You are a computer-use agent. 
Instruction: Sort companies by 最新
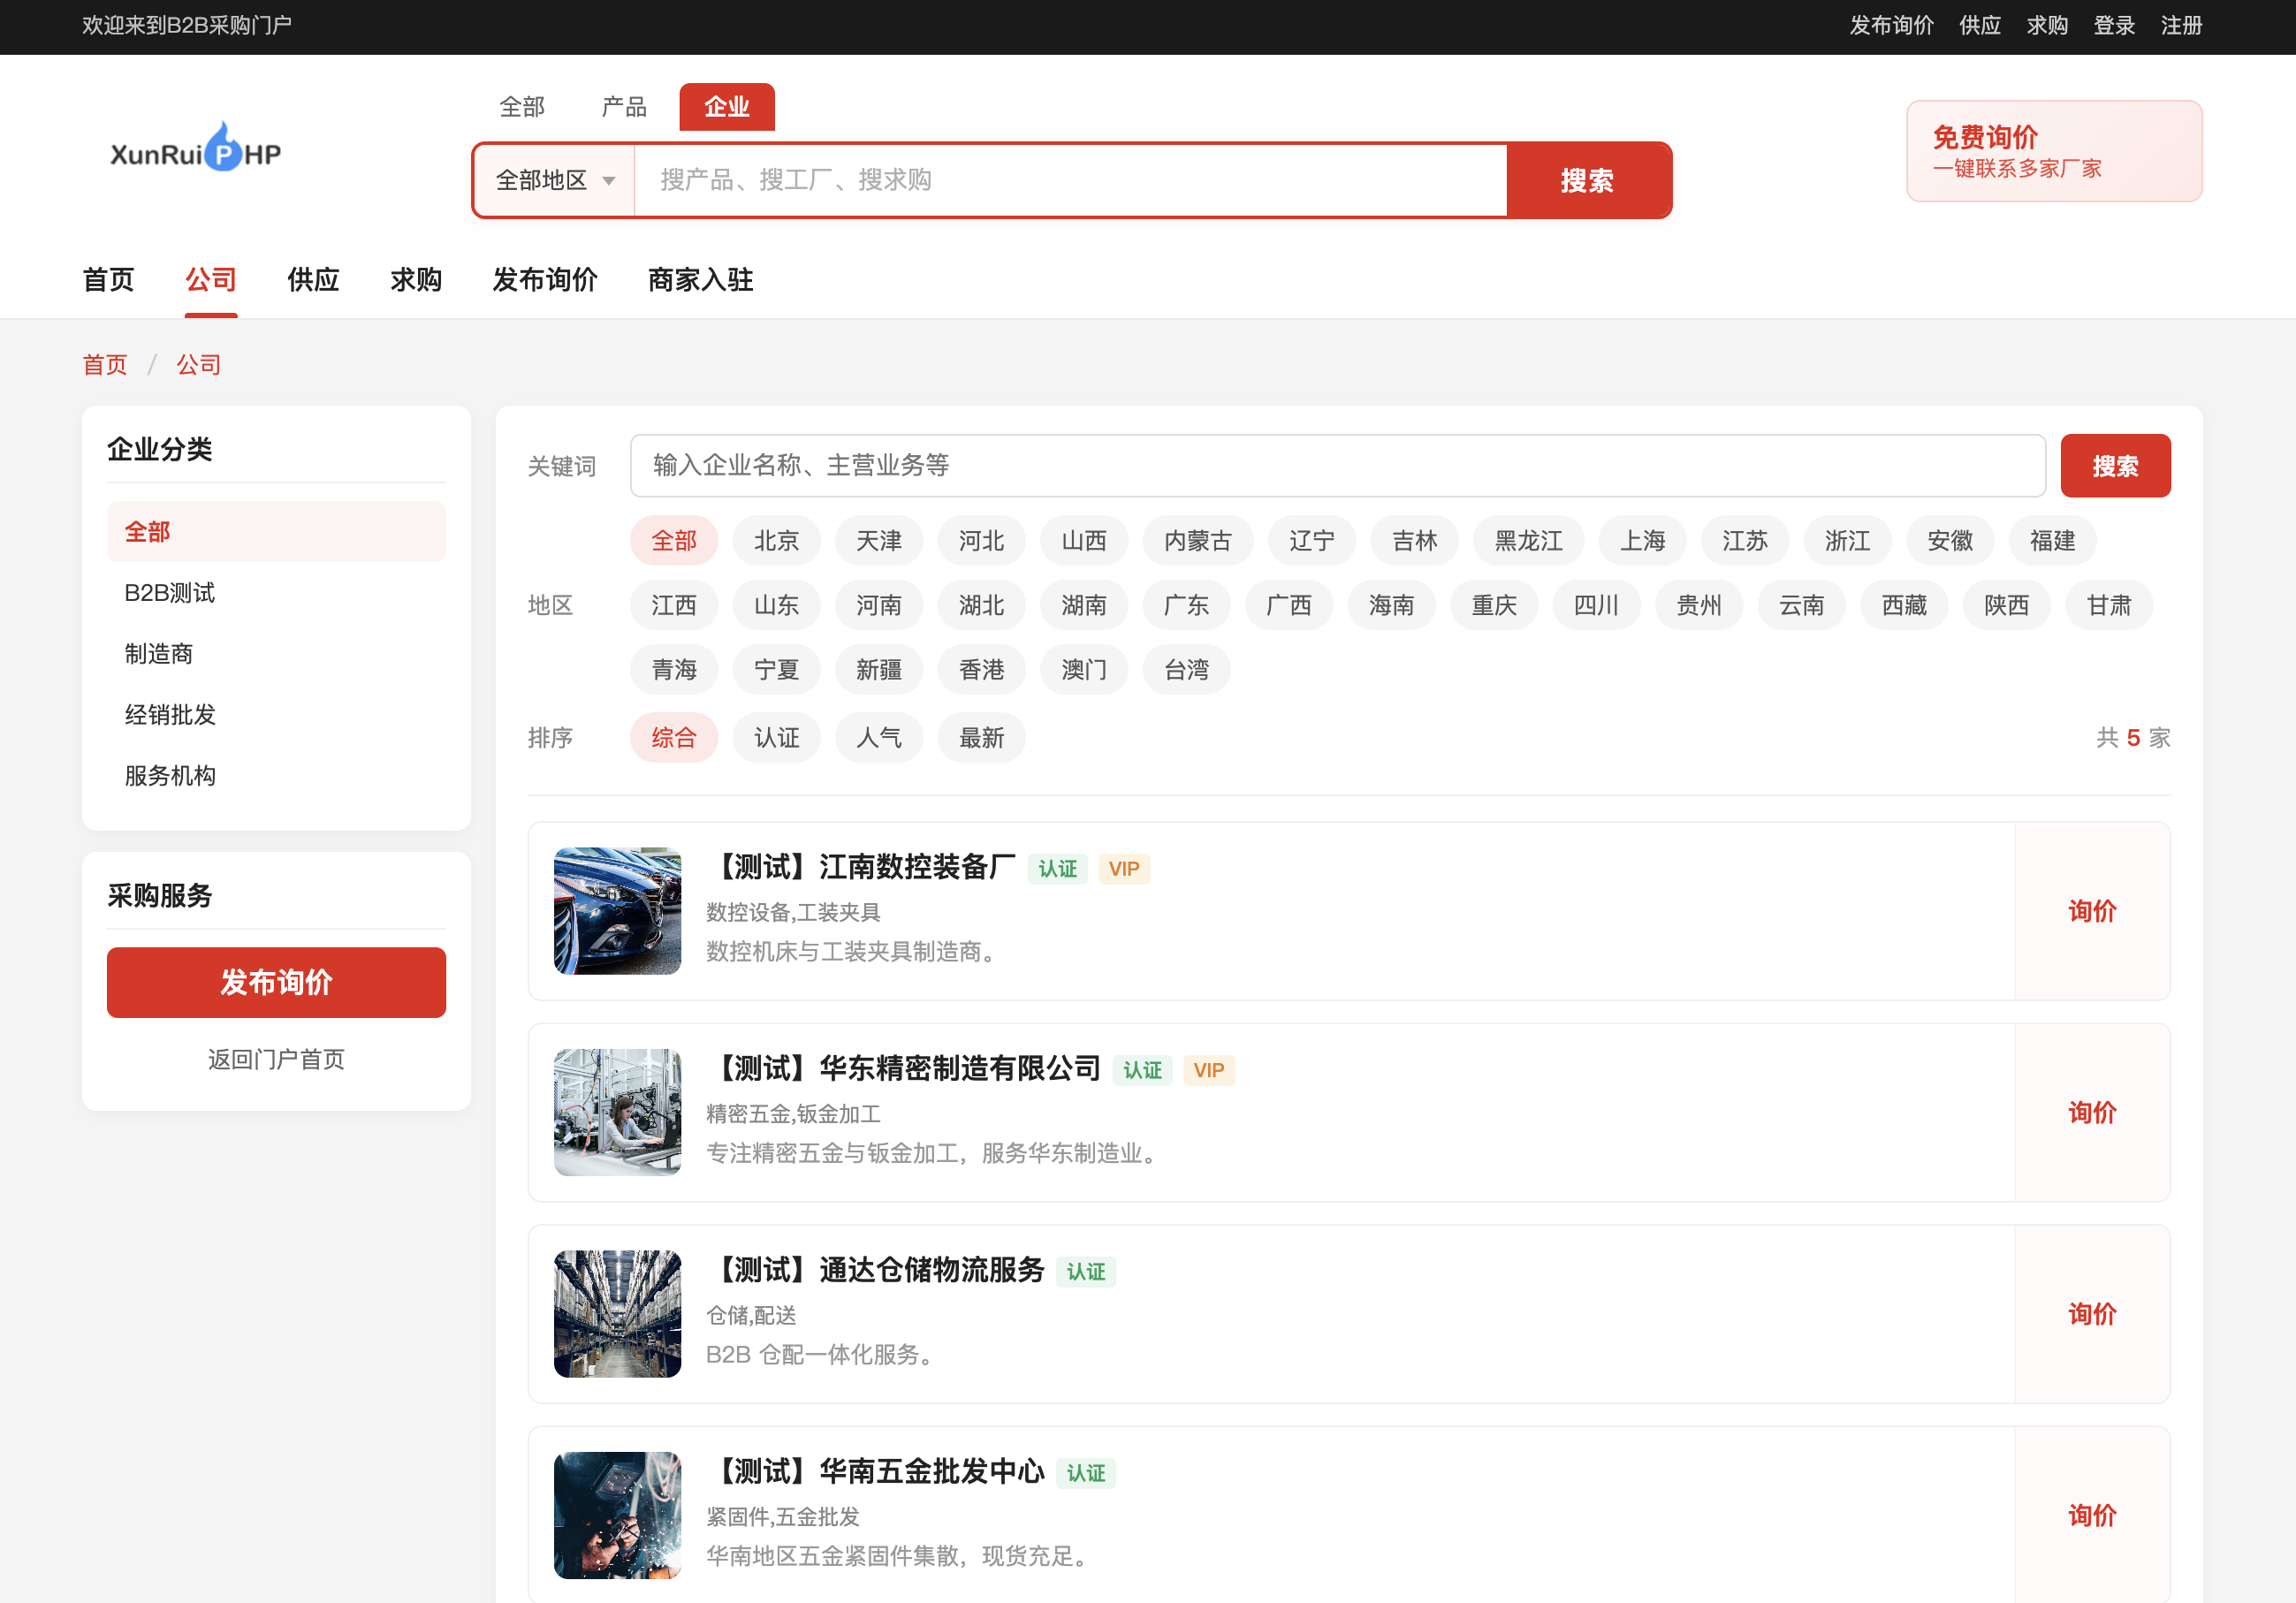pos(981,738)
